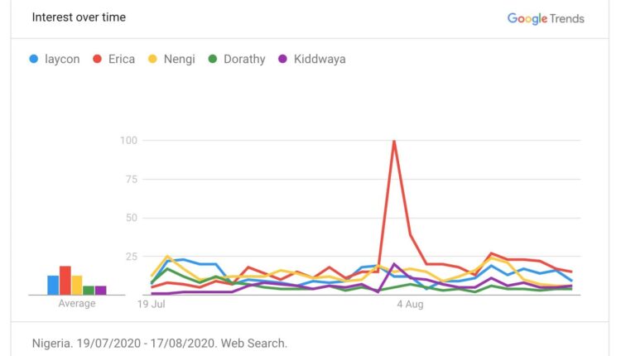Click the green Dorathy legend dot

click(212, 59)
